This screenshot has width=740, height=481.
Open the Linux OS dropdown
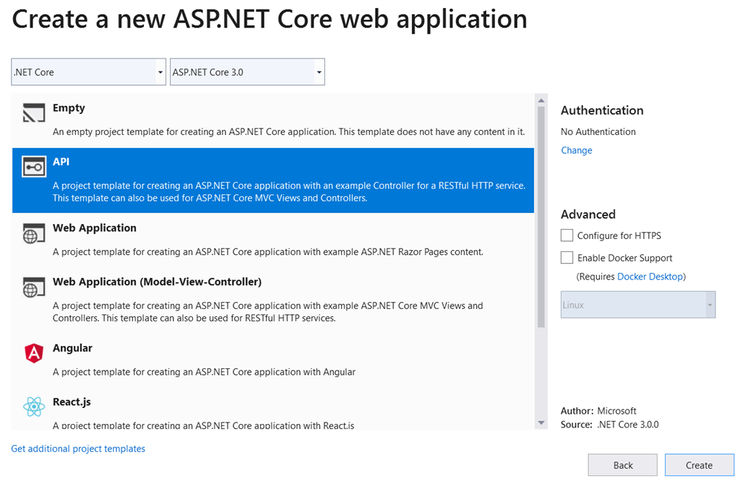[638, 305]
